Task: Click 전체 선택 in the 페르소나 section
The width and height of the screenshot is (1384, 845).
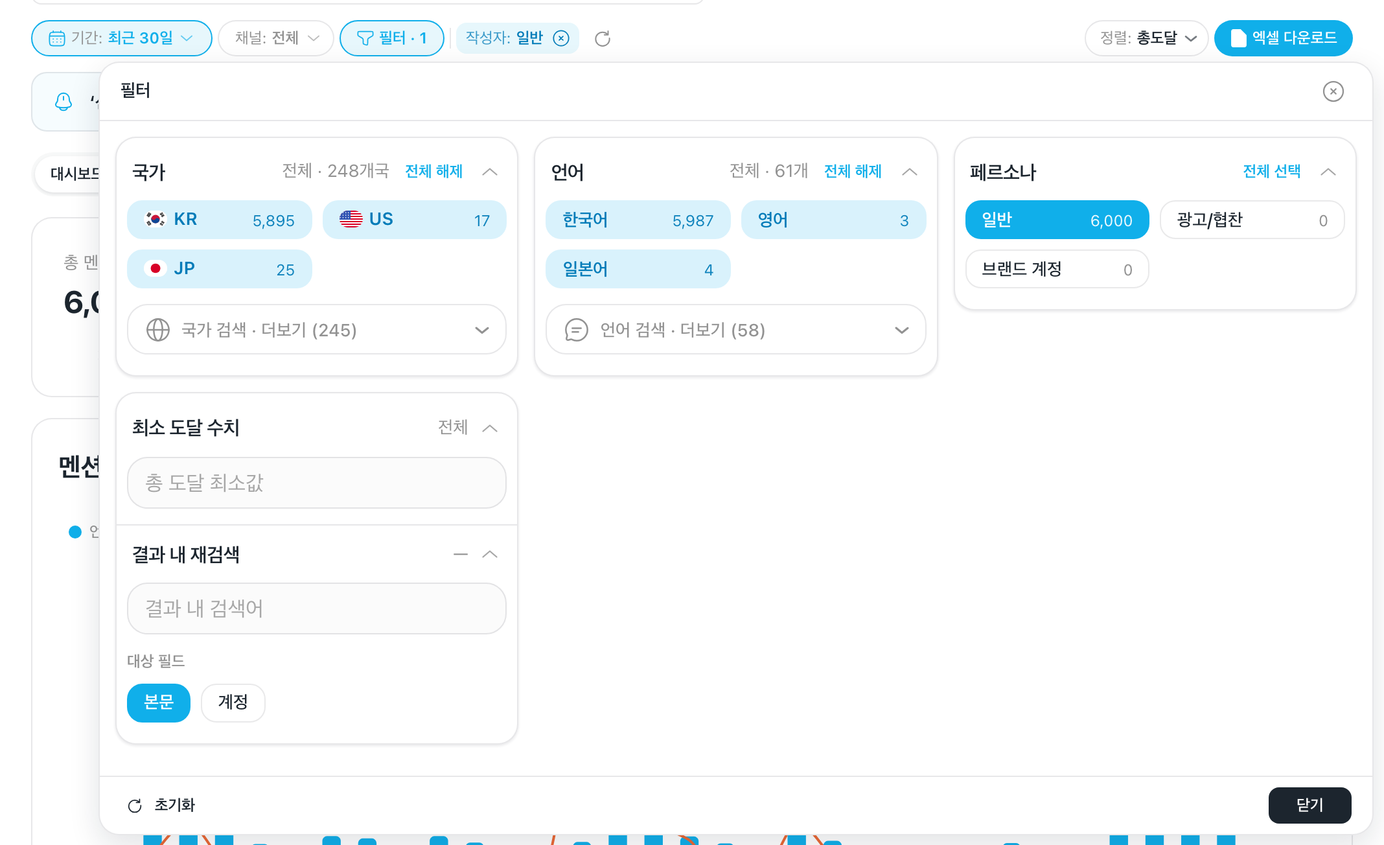Action: (1271, 171)
